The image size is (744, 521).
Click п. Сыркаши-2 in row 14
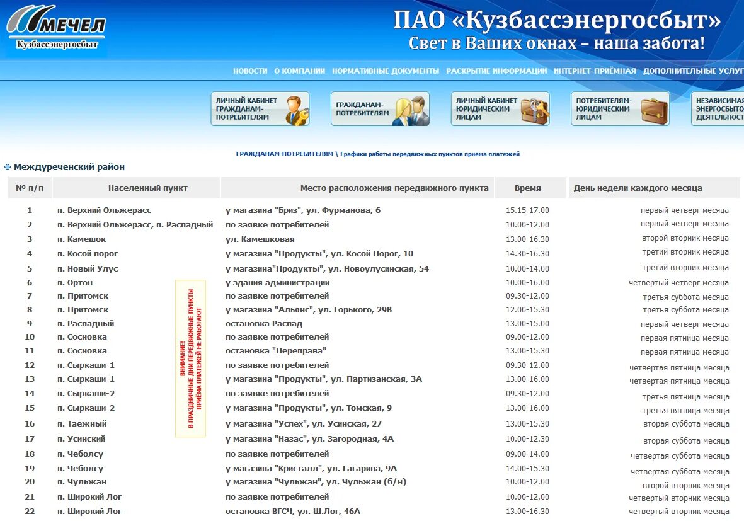tap(86, 394)
